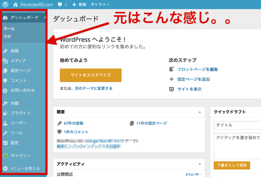This screenshot has width=261, height=177.
Task: Follow the 固定ページを追加 link
Action: pyautogui.click(x=194, y=79)
